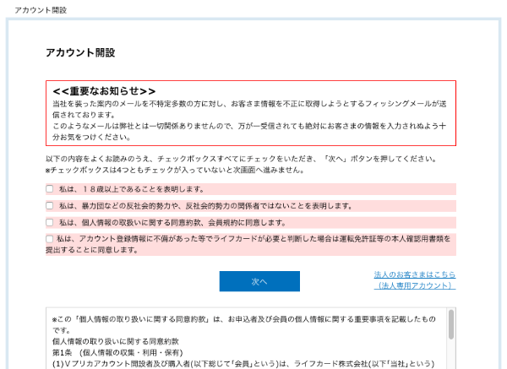This screenshot has width=507, height=369.
Task: Tick the 反社会的勢力 declaration checkbox
Action: (x=50, y=205)
